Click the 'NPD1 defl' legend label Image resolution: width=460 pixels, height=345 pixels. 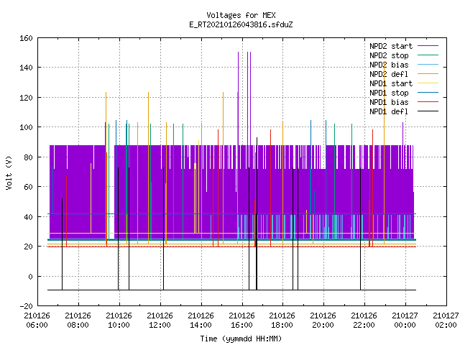click(x=389, y=111)
